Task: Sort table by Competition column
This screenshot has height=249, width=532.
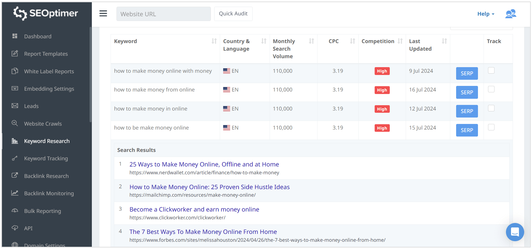Action: [400, 41]
